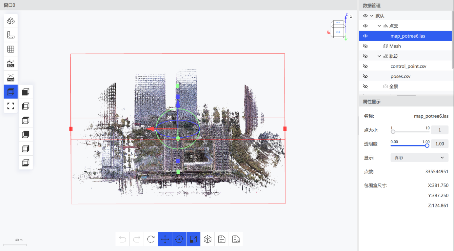This screenshot has width=454, height=251.
Task: Click the top green gizmo scale handle
Action: 178,86
